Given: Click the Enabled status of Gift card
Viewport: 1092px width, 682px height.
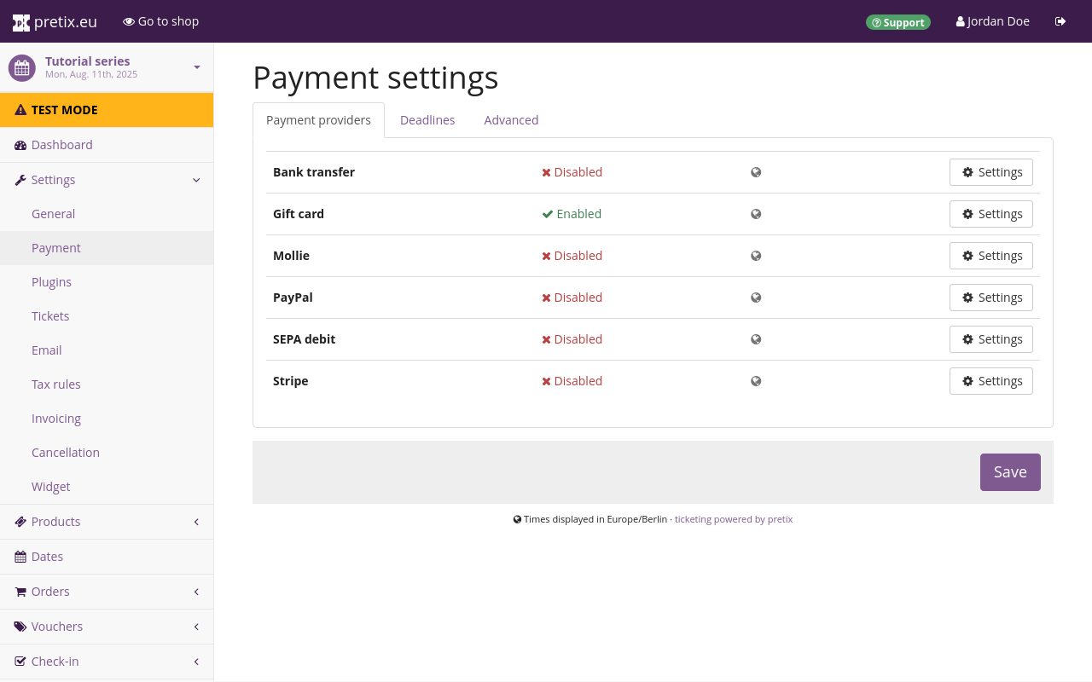Looking at the screenshot, I should pyautogui.click(x=572, y=214).
